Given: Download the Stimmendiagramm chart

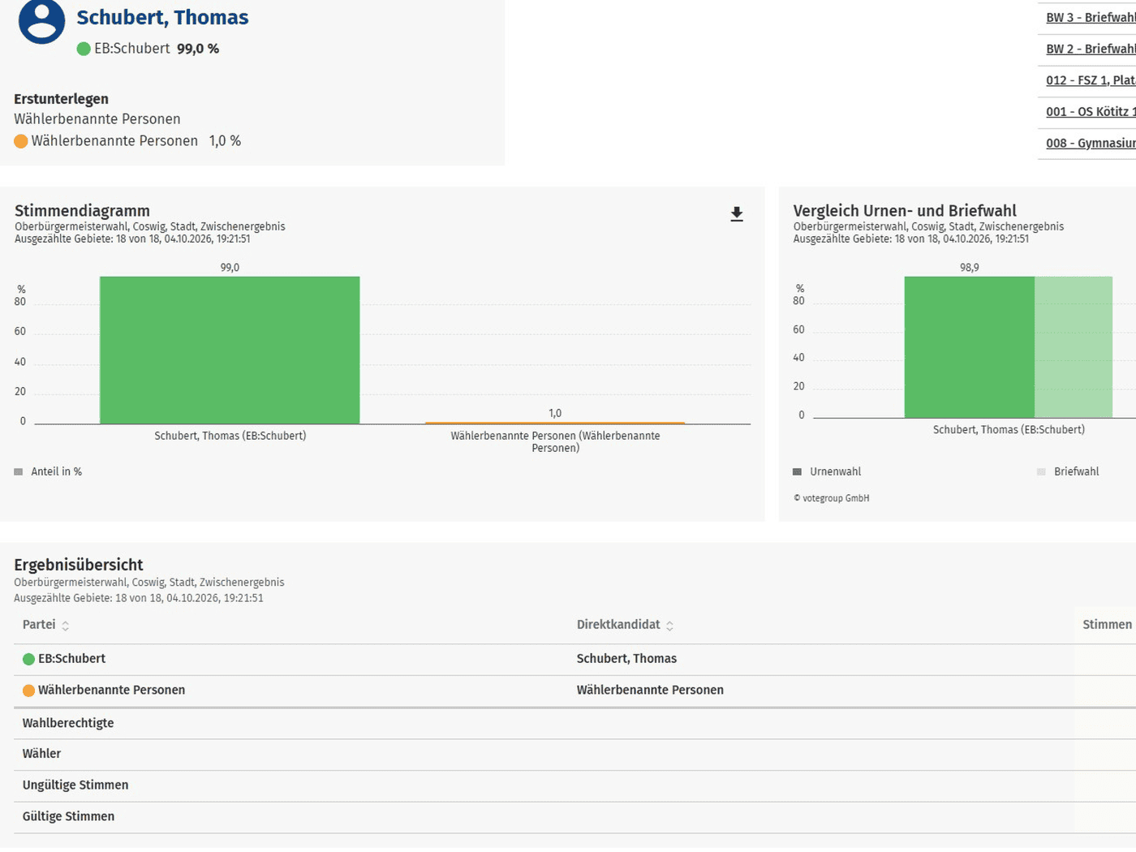Looking at the screenshot, I should coord(737,213).
